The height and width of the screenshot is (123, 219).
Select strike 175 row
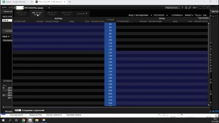click(110, 75)
